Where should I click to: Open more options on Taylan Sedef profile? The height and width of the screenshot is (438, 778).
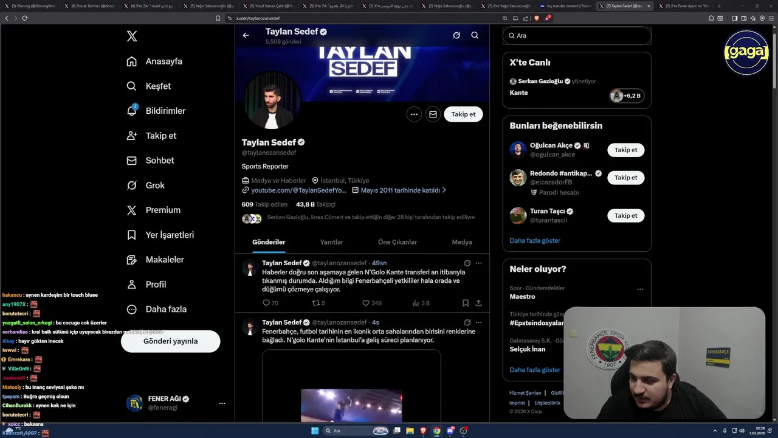click(414, 114)
